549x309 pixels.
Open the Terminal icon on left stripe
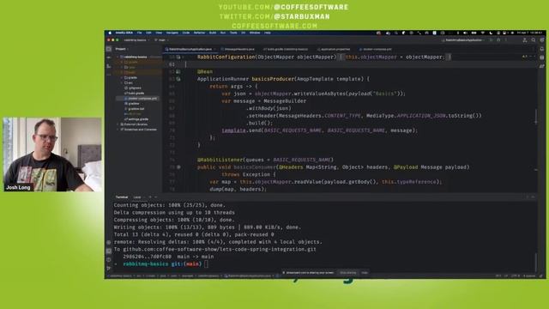[x=109, y=251]
